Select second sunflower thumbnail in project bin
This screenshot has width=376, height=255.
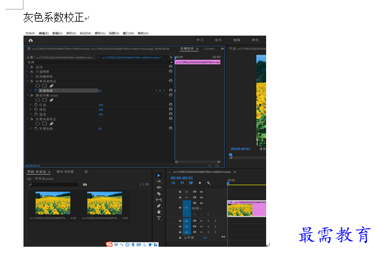[x=105, y=203]
